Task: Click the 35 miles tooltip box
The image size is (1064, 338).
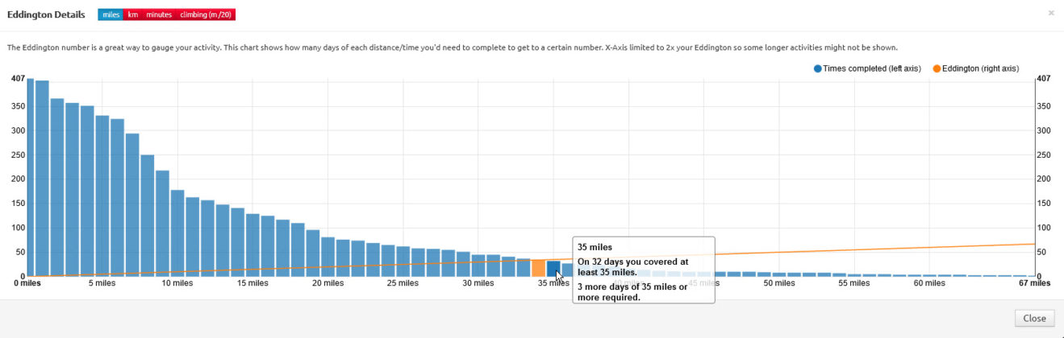Action: point(643,270)
